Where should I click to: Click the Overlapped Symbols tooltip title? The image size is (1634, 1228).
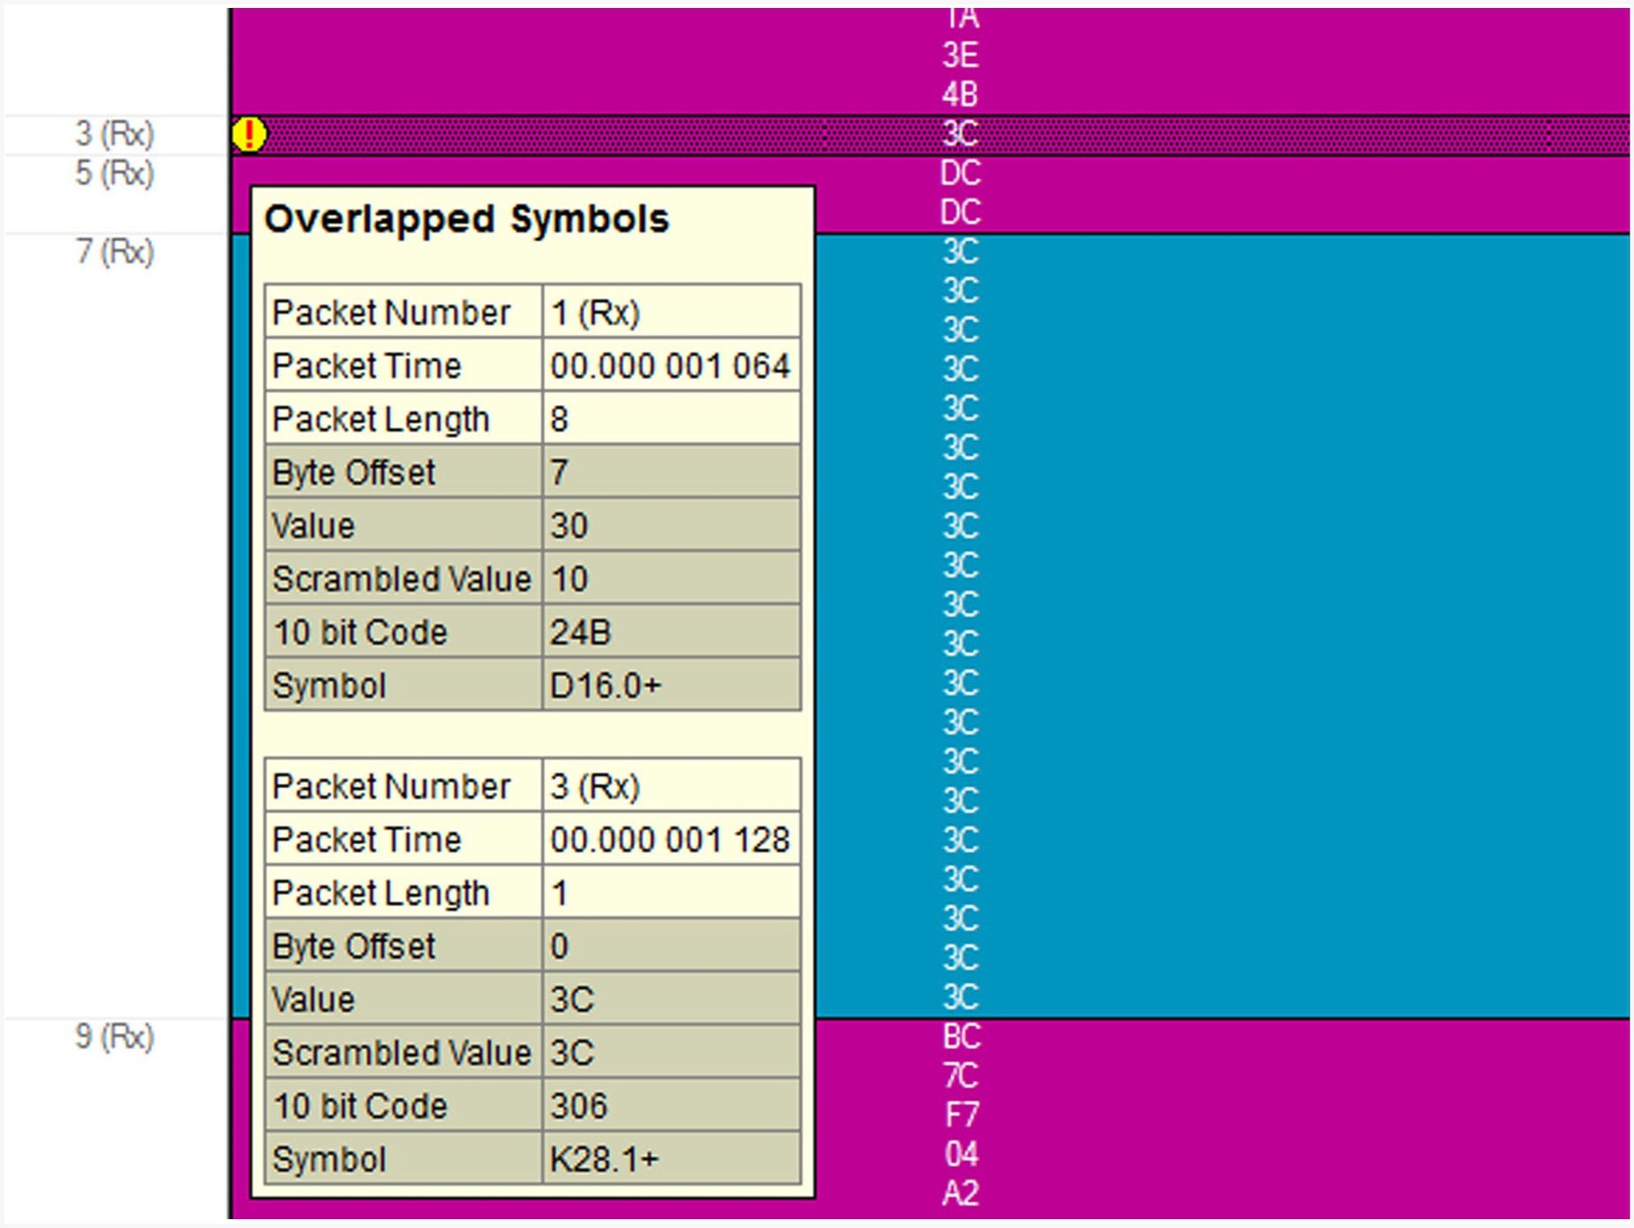pos(467,219)
